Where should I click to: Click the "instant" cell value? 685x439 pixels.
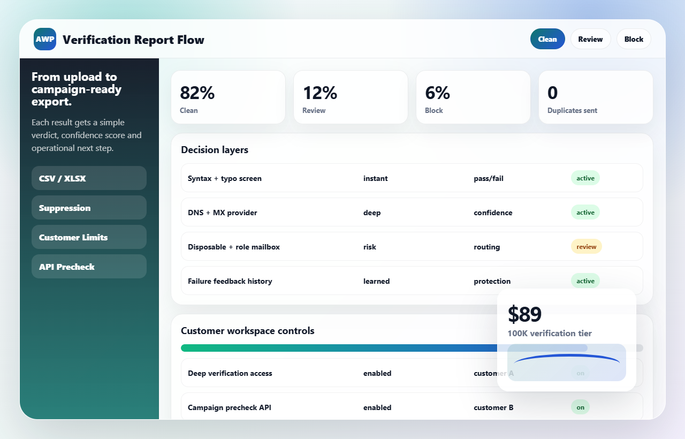376,178
